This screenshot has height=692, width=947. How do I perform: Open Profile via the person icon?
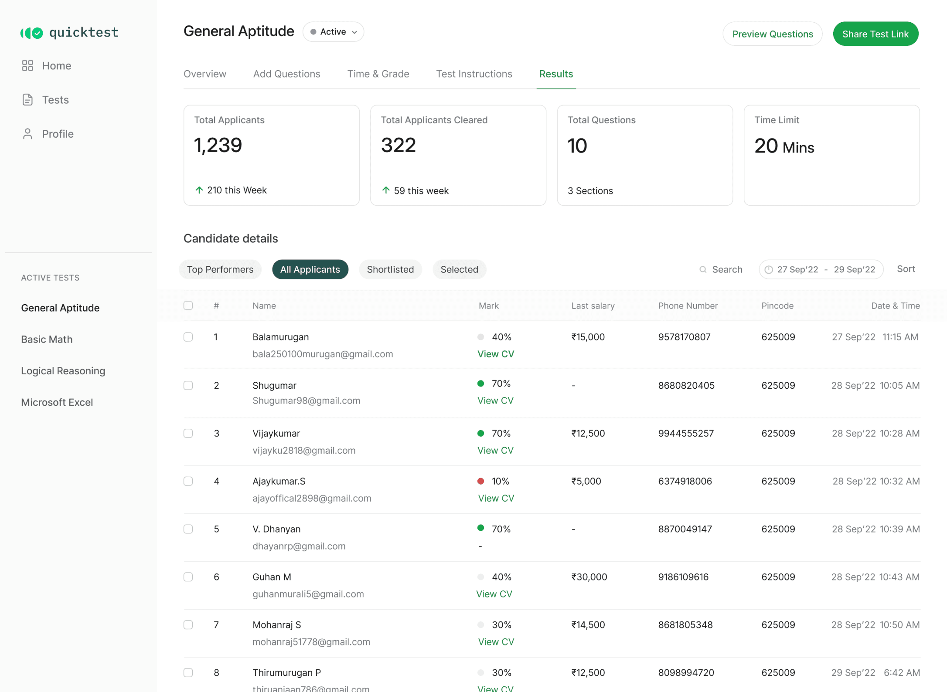click(27, 133)
